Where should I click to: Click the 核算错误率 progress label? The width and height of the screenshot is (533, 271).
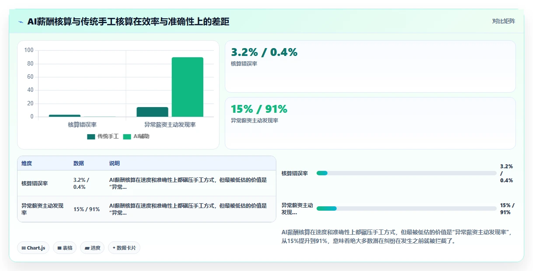click(295, 173)
